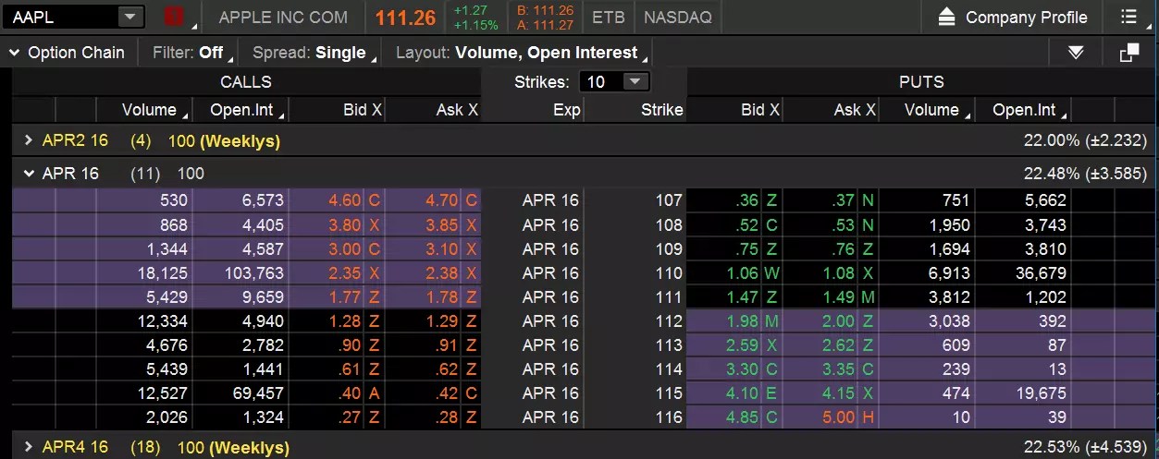Click the calls Volume column header

149,110
